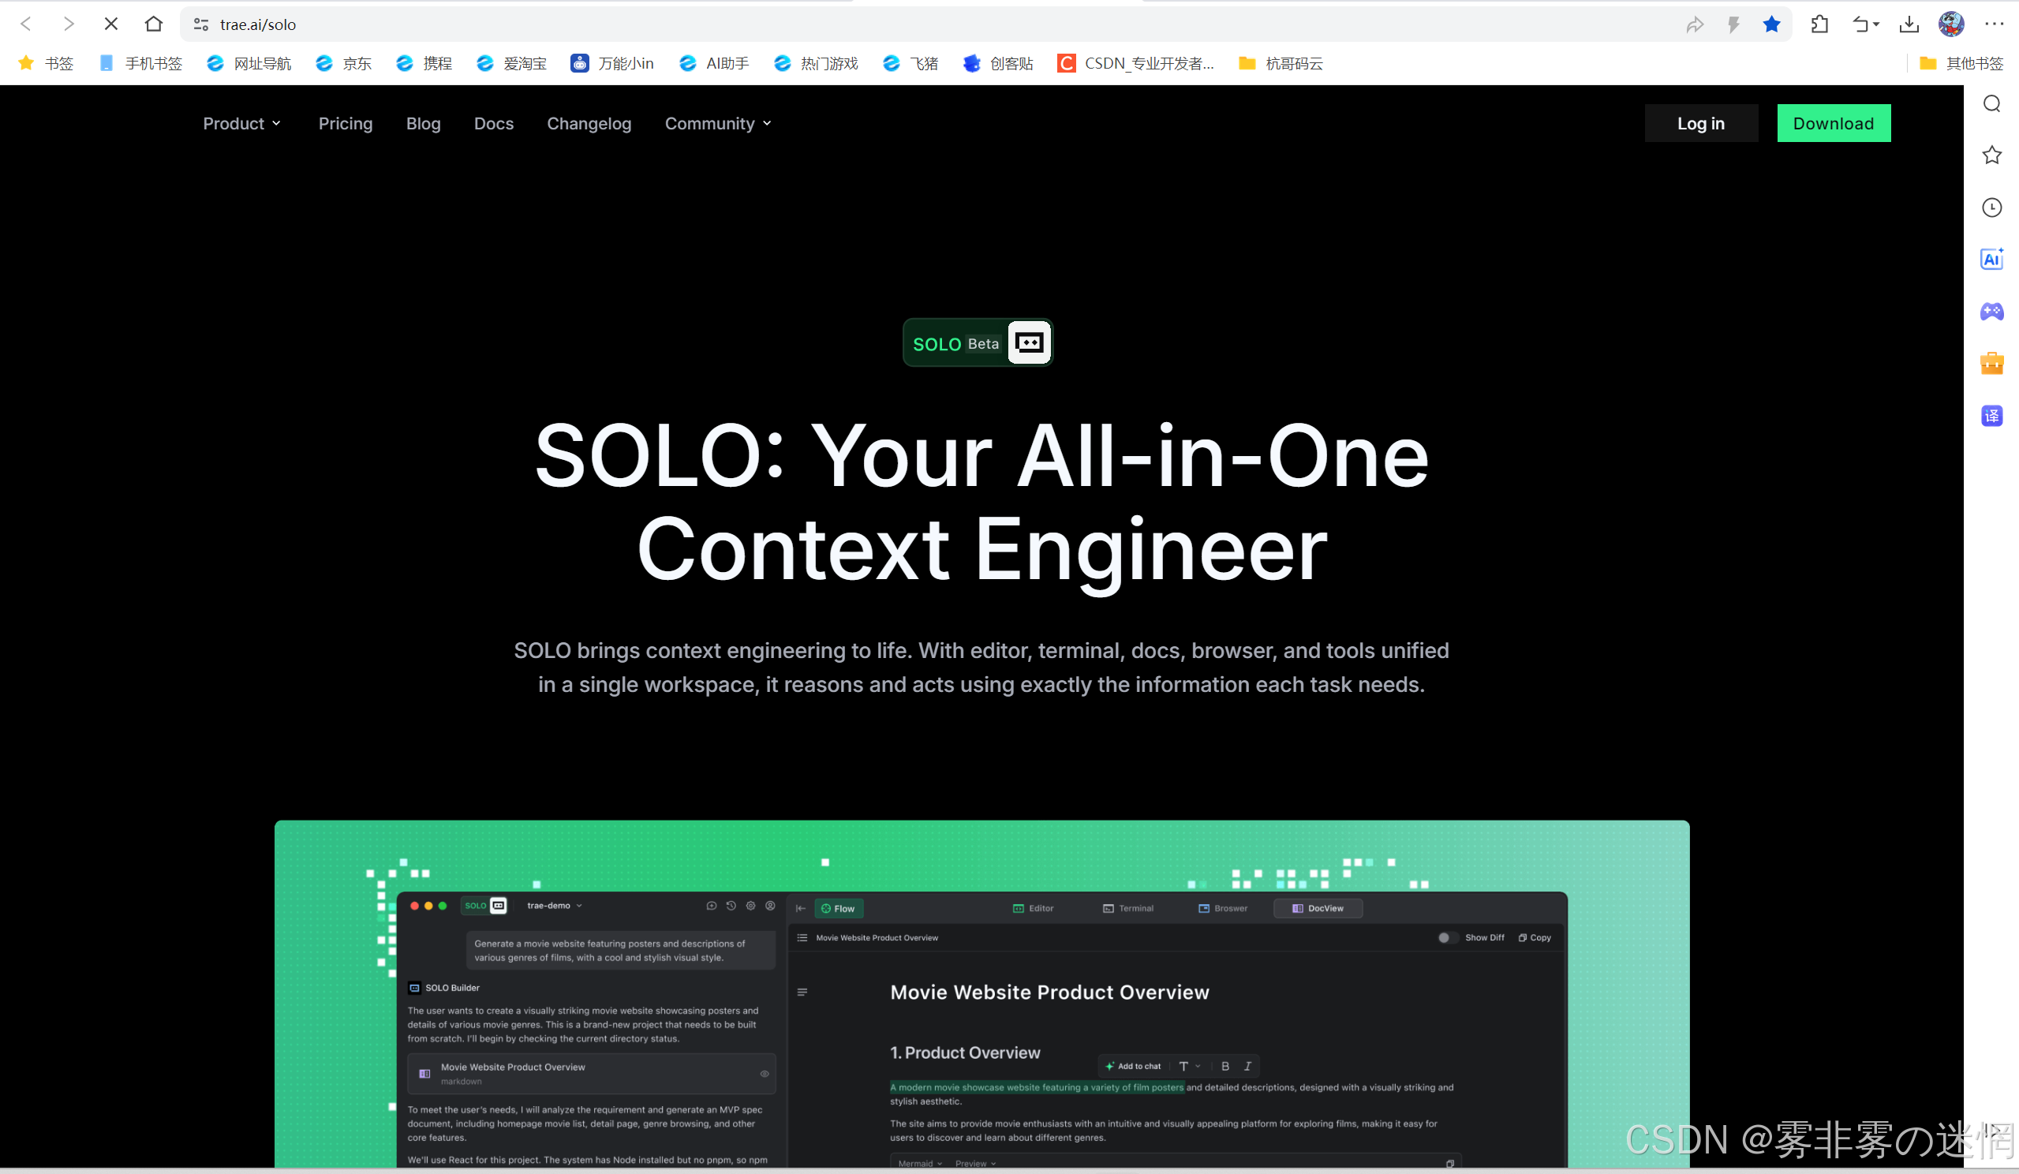Go to the Changelog page

pos(589,123)
